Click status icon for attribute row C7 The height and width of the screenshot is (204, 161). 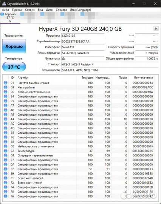coord(5,160)
